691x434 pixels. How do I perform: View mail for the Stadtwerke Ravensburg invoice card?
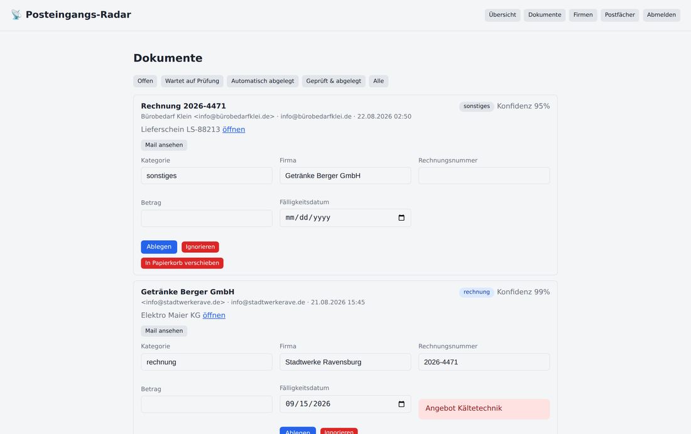click(164, 331)
